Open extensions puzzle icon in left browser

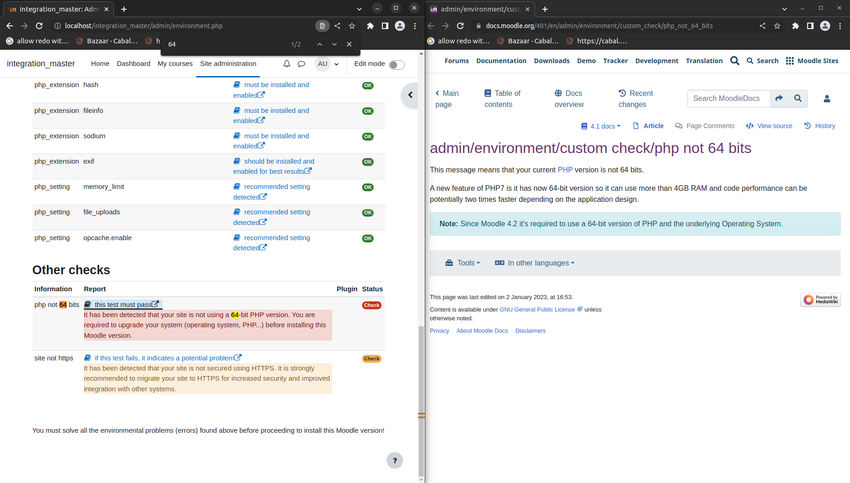point(370,26)
